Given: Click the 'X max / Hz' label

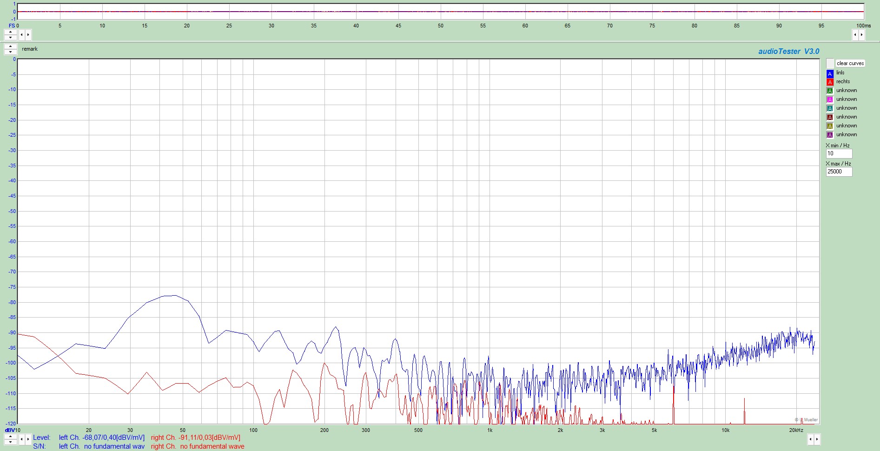Looking at the screenshot, I should [x=839, y=164].
